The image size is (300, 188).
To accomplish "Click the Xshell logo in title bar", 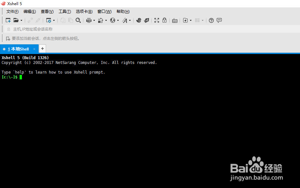I will (x=3, y=4).
